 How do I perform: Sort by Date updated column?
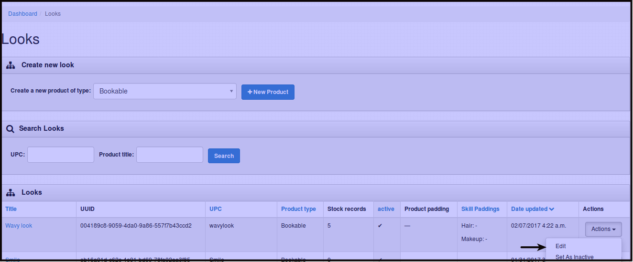pyautogui.click(x=533, y=209)
